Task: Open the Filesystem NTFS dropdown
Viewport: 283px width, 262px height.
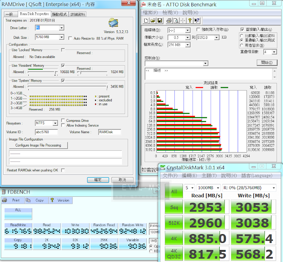Action: pyautogui.click(x=55, y=123)
